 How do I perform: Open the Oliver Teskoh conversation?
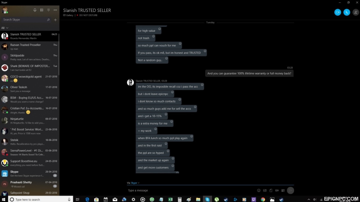(30, 89)
